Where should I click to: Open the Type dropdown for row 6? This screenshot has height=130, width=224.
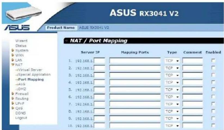[x=172, y=97]
